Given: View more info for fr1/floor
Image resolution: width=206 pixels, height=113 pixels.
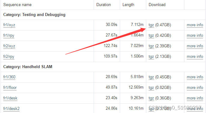Looking at the screenshot, I should click(195, 88).
